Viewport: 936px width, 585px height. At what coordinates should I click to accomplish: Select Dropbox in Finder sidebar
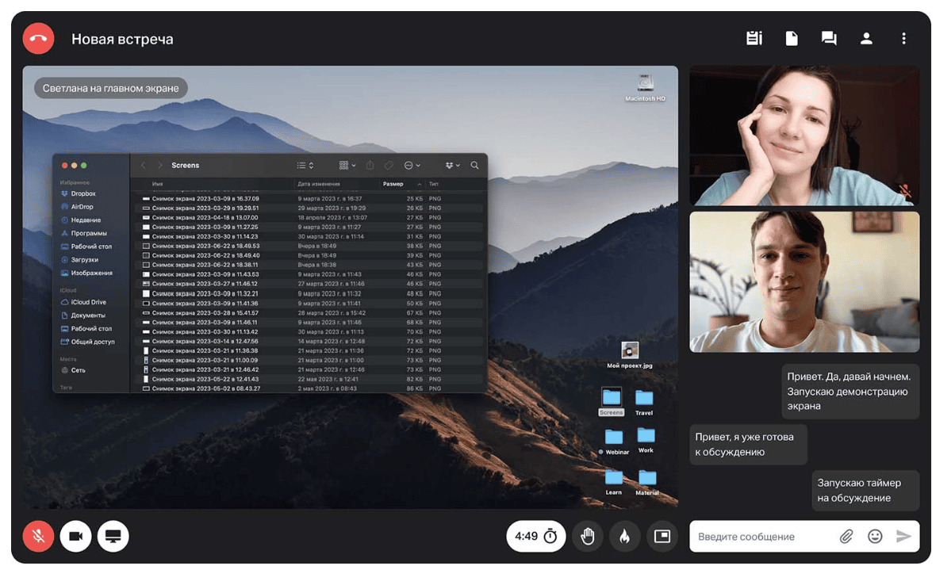point(82,193)
